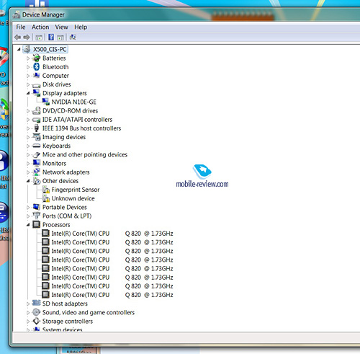
Task: Select the last Intel Core CPU Q 820 entry
Action: [112, 295]
